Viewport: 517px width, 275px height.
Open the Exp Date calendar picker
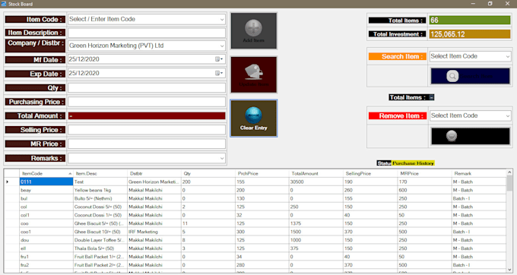coord(219,73)
